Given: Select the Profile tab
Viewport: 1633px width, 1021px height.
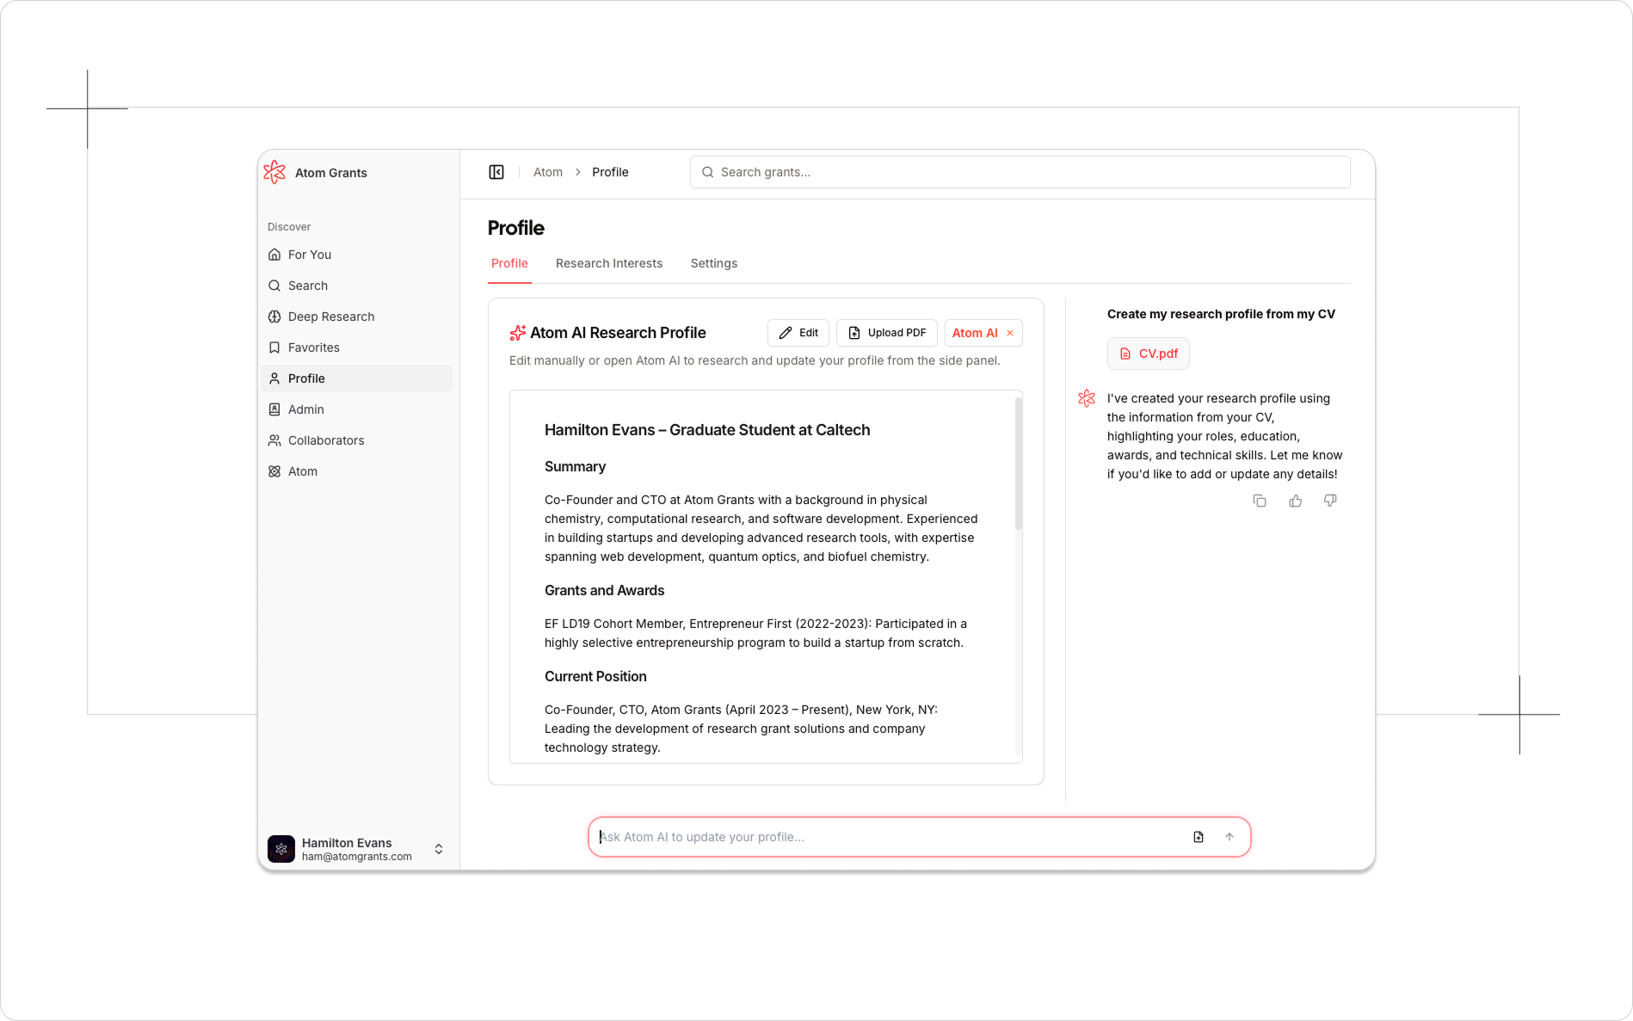Looking at the screenshot, I should (509, 263).
